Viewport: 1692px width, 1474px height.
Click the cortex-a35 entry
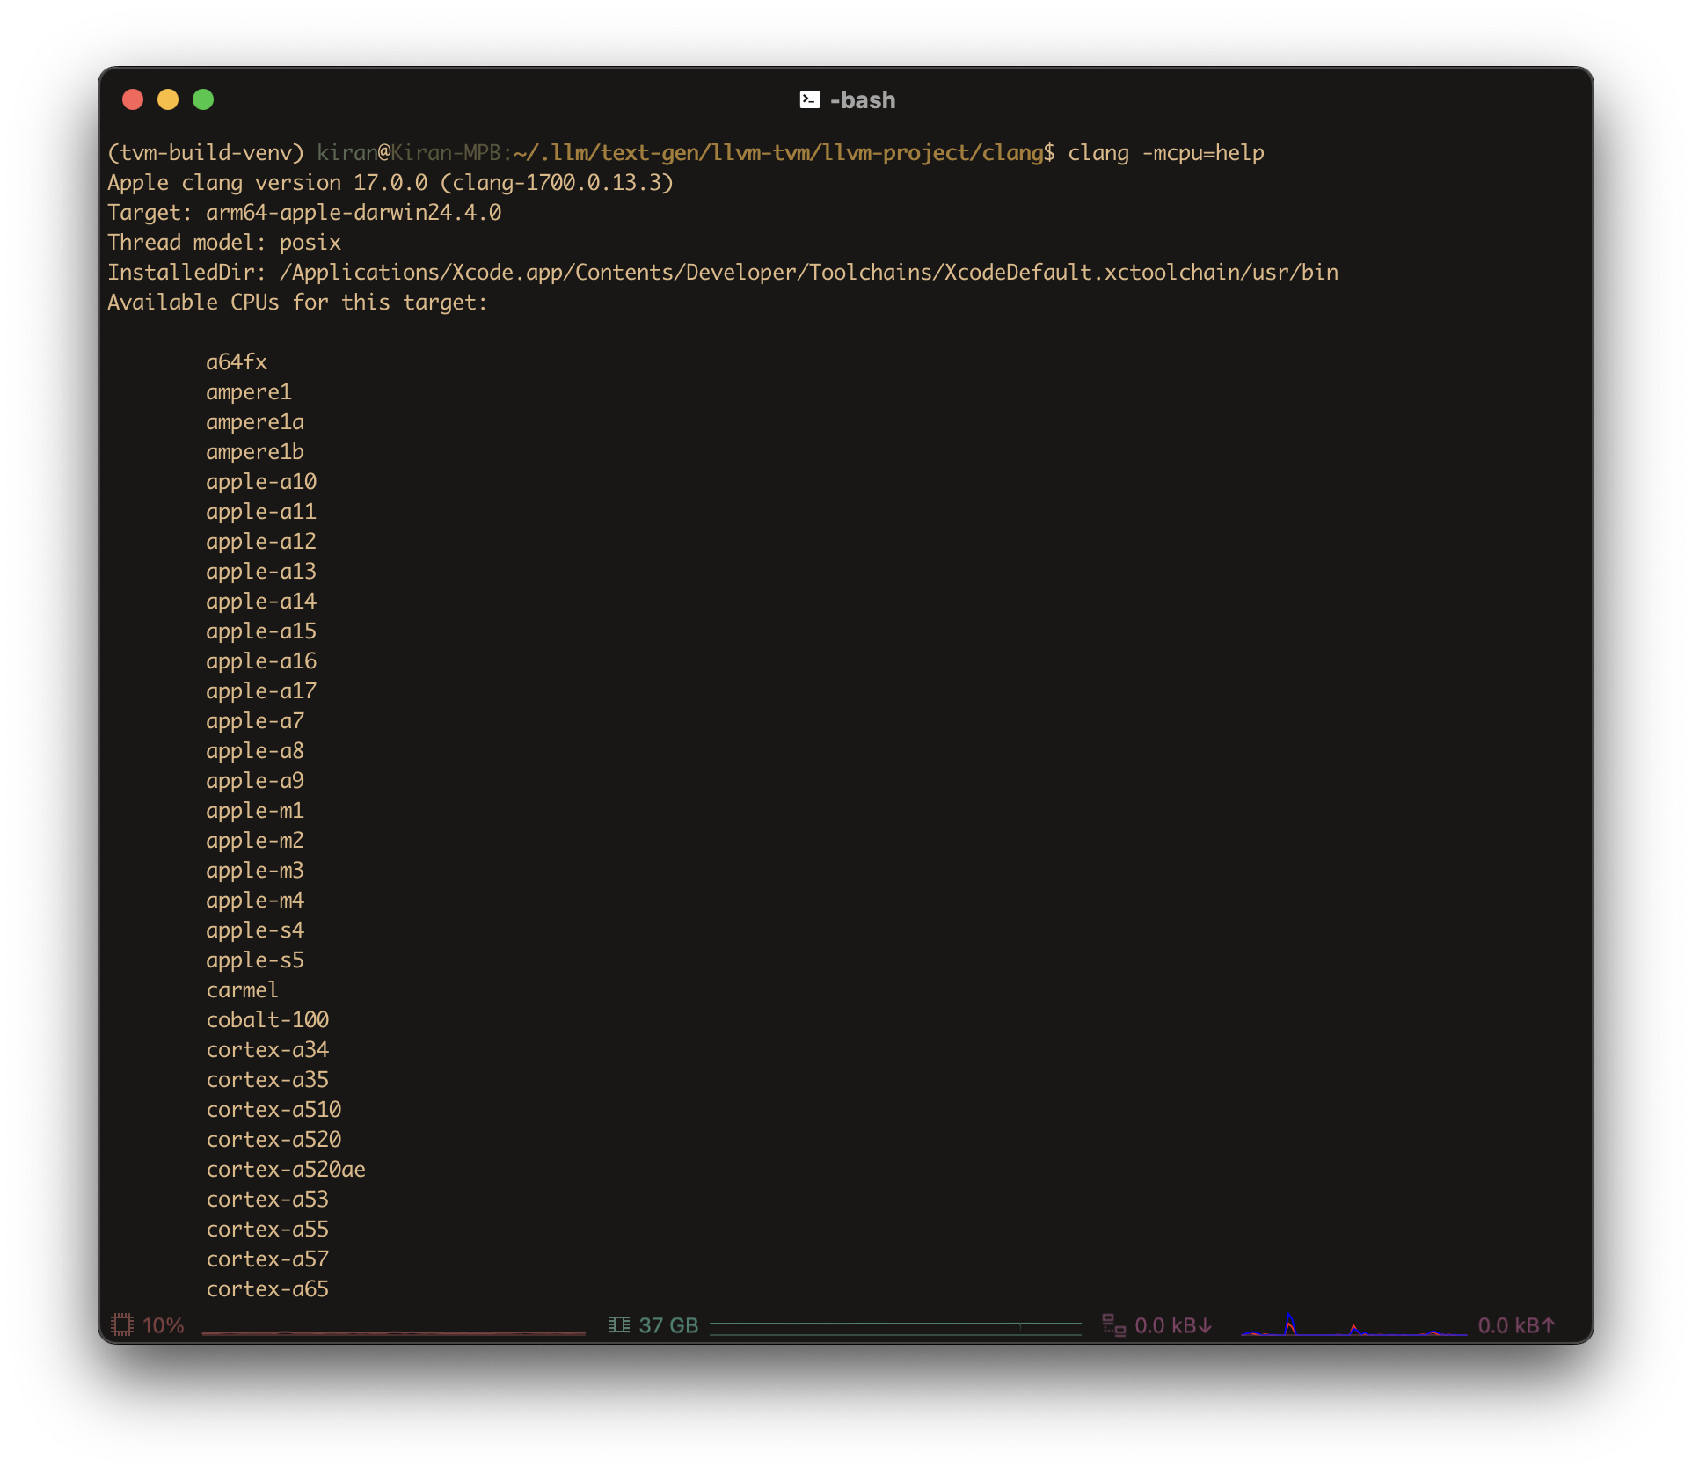(267, 1080)
